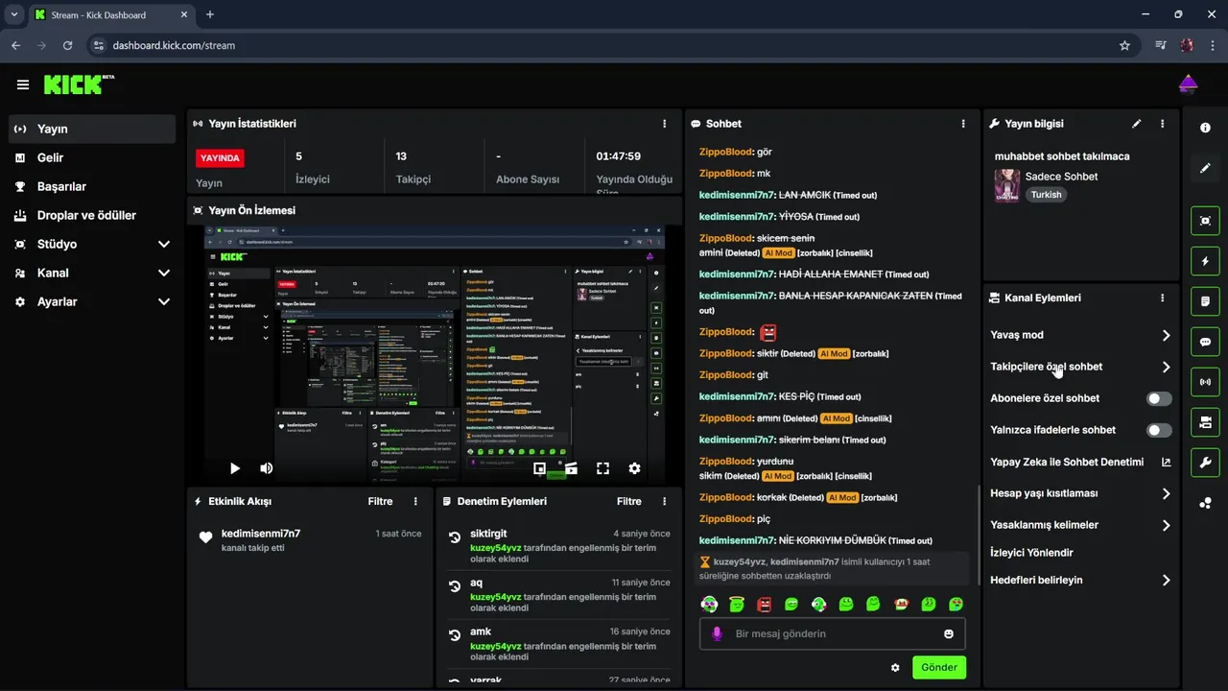Open external link icon for Yapay Zeka Sohbet Denetimi
The image size is (1228, 691).
(x=1166, y=462)
